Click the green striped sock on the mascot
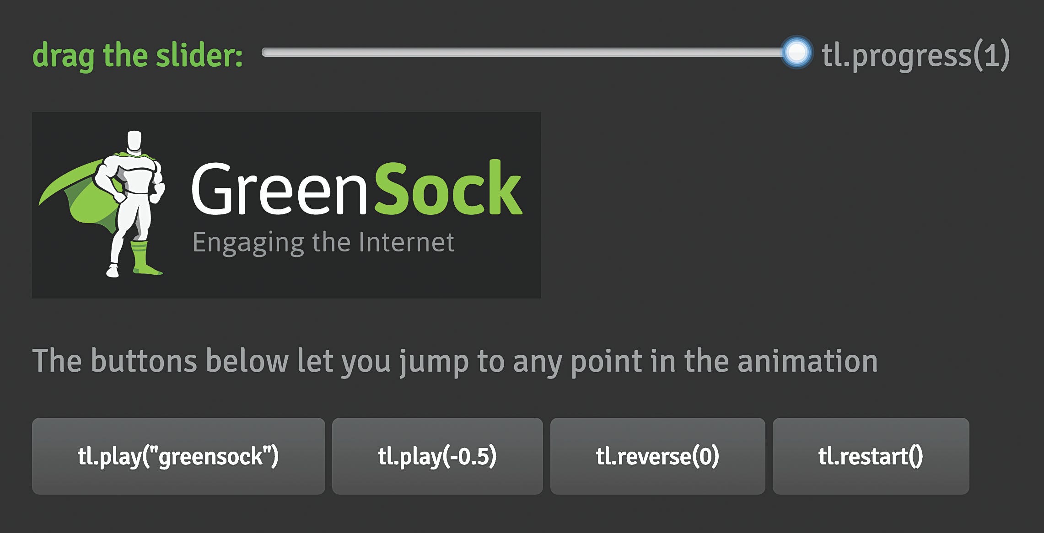Image resolution: width=1044 pixels, height=533 pixels. pyautogui.click(x=145, y=258)
